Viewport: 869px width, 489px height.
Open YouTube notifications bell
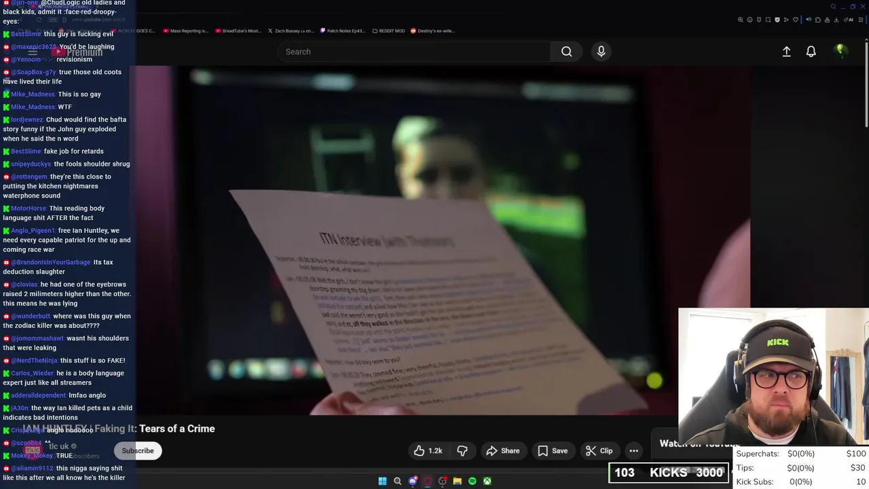click(x=811, y=52)
